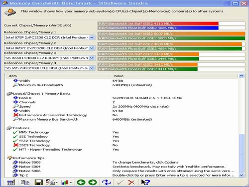
Task: Click the blue current Float Buff bandwidth bar
Action: tap(158, 28)
